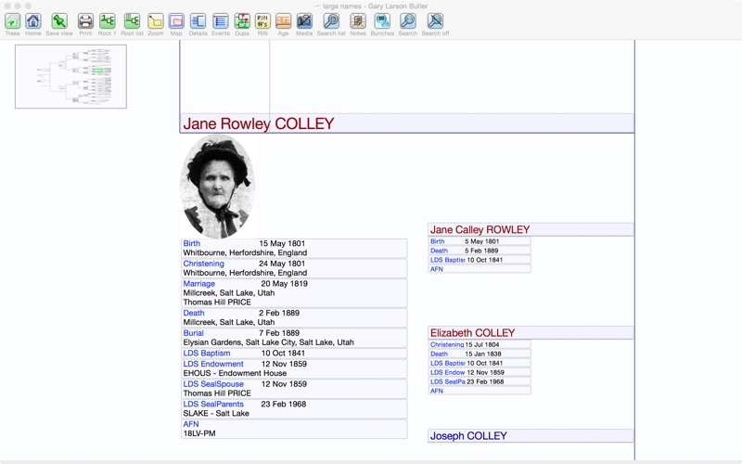Toggle the Events icon
The height and width of the screenshot is (464, 742).
(221, 21)
